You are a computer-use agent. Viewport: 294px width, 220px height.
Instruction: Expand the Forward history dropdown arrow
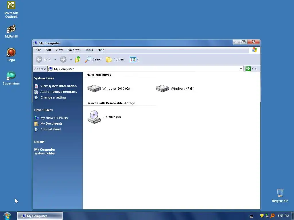tap(71, 60)
